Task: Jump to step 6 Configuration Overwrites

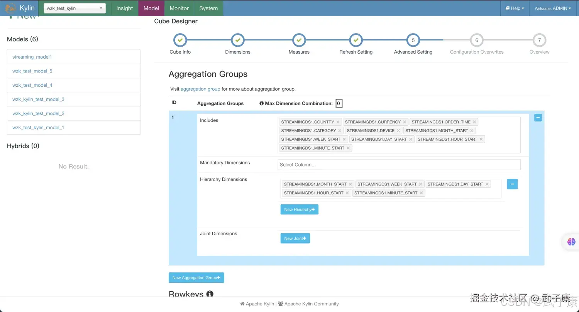Action: (x=477, y=40)
